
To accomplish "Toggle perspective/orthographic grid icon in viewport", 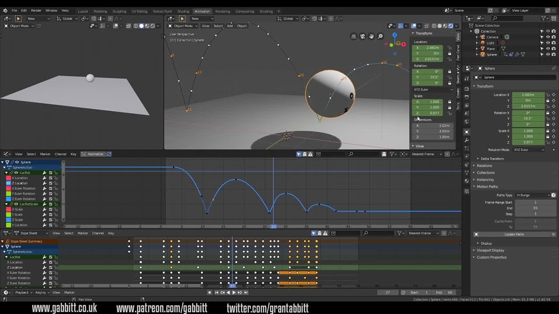I will (354, 36).
